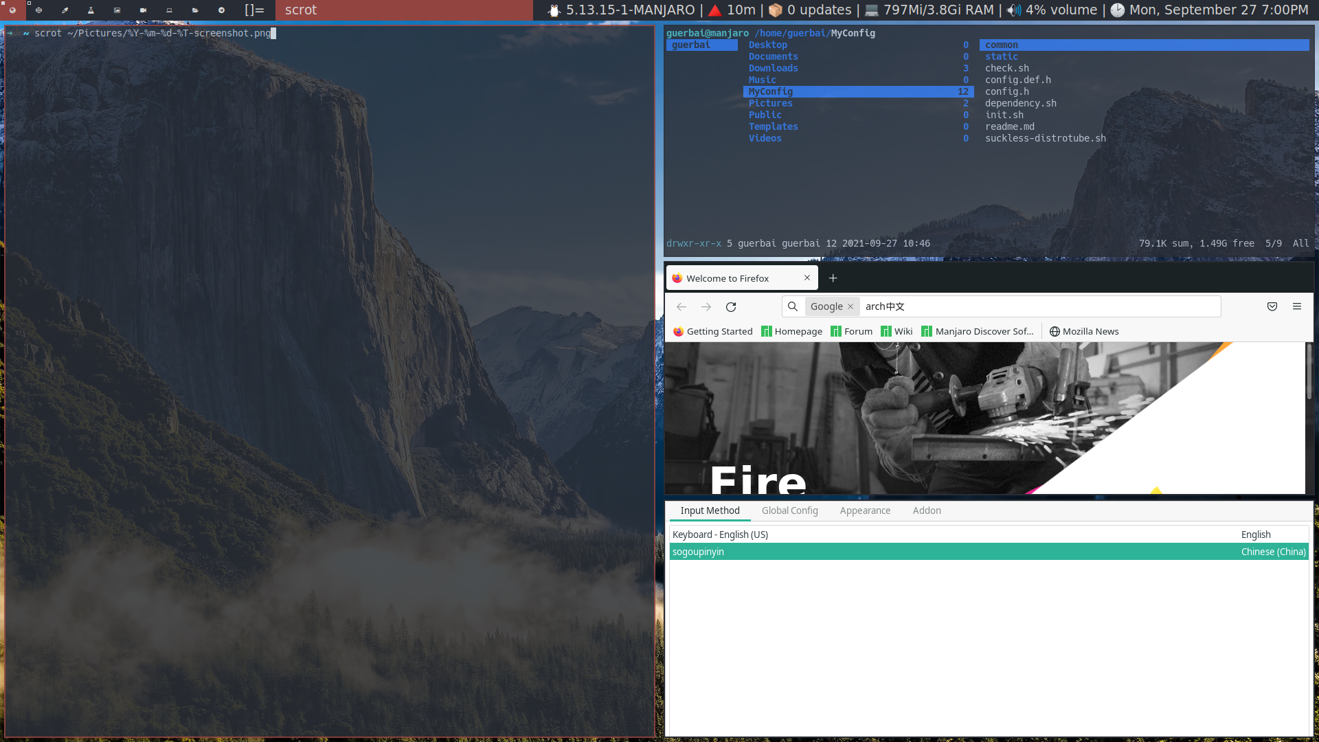Viewport: 1319px width, 742px height.
Task: Select the Global Config tab
Action: pos(790,510)
